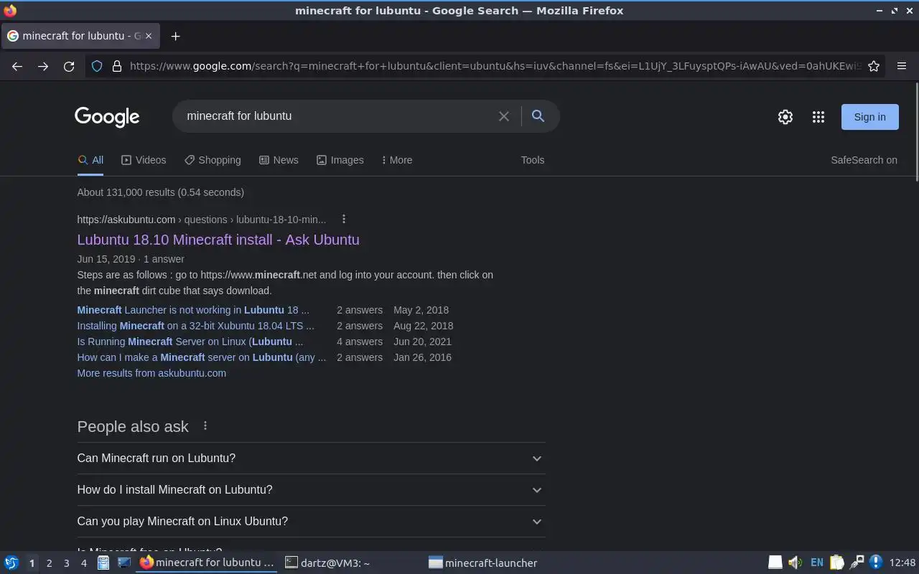Open How can I make a Minecraft server link
The width and height of the screenshot is (919, 574).
click(x=201, y=357)
